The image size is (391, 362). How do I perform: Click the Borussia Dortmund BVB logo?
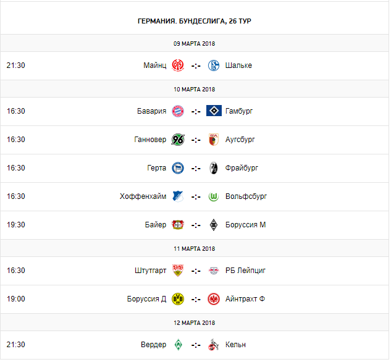pos(178,299)
